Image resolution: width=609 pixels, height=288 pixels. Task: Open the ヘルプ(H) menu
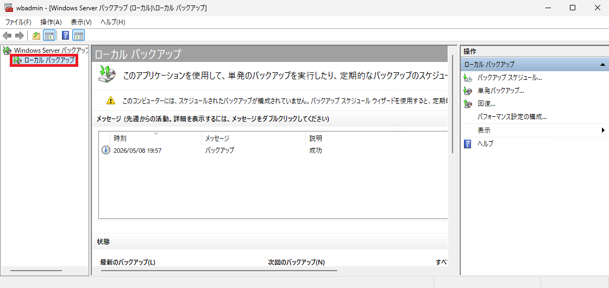tap(112, 22)
